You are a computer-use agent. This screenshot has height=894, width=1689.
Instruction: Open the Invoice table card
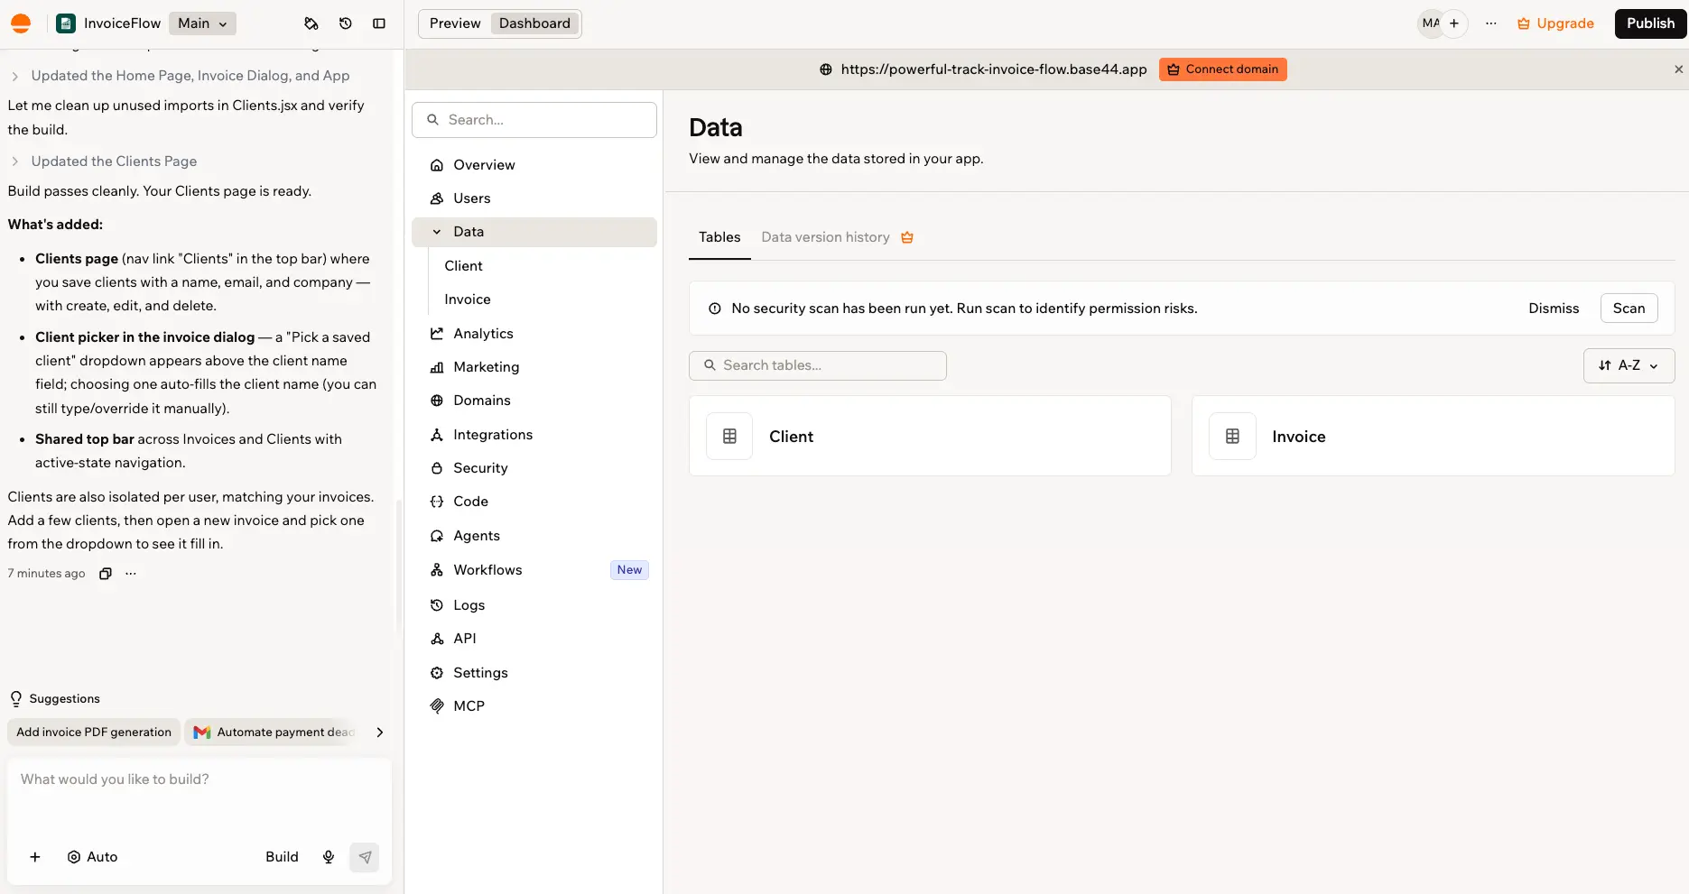click(1433, 436)
